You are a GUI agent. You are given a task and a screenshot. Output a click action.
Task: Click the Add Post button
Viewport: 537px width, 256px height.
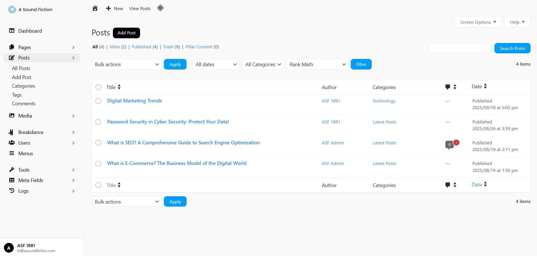(126, 33)
